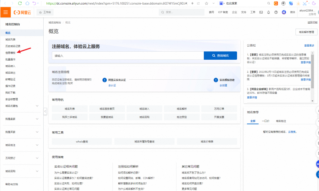Click the Aliyun logo
The image size is (319, 191).
coord(22,12)
